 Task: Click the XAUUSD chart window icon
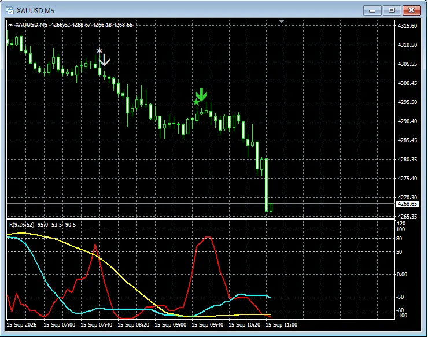(10, 10)
